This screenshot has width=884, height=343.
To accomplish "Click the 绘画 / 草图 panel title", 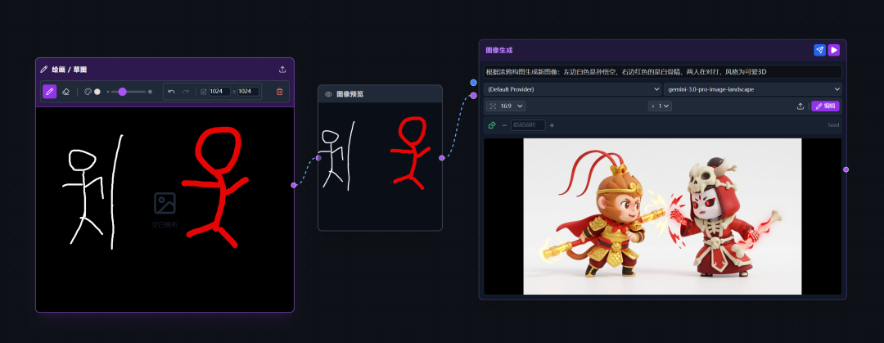I will click(70, 70).
